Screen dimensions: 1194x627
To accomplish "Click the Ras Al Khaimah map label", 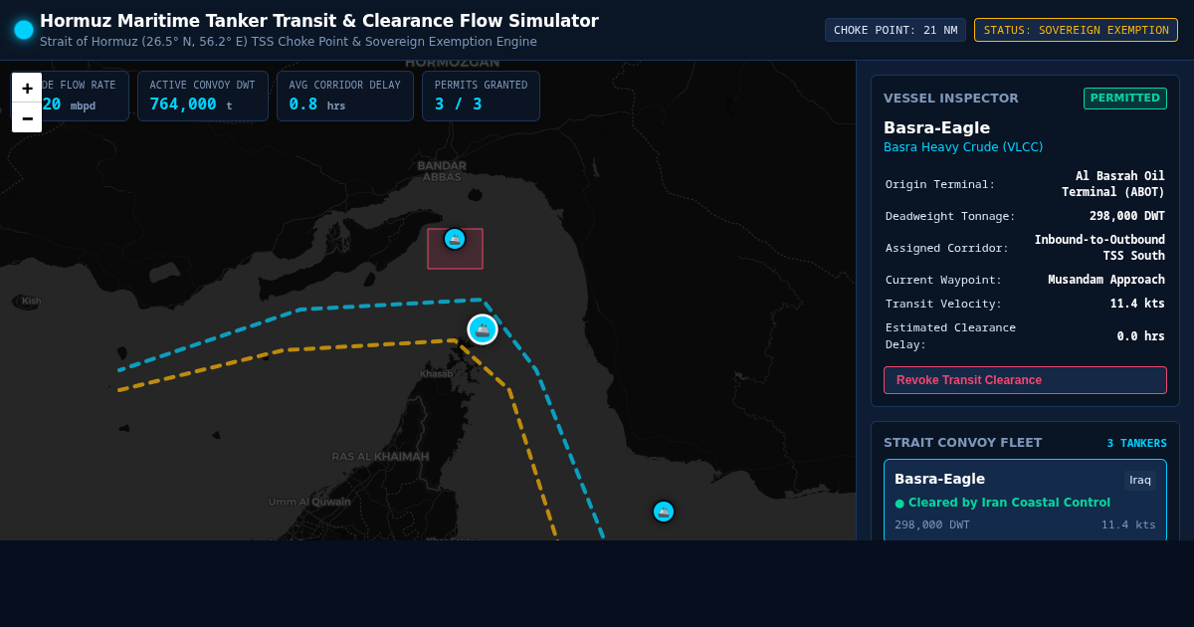I will 380,457.
